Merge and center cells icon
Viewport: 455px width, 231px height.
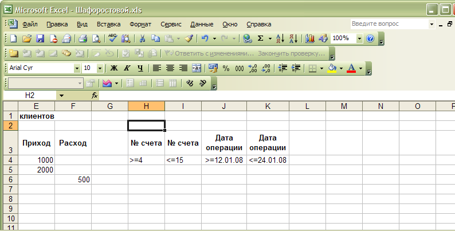click(197, 68)
